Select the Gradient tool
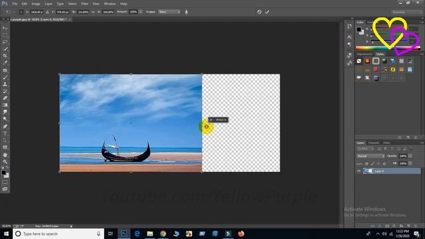 5,105
